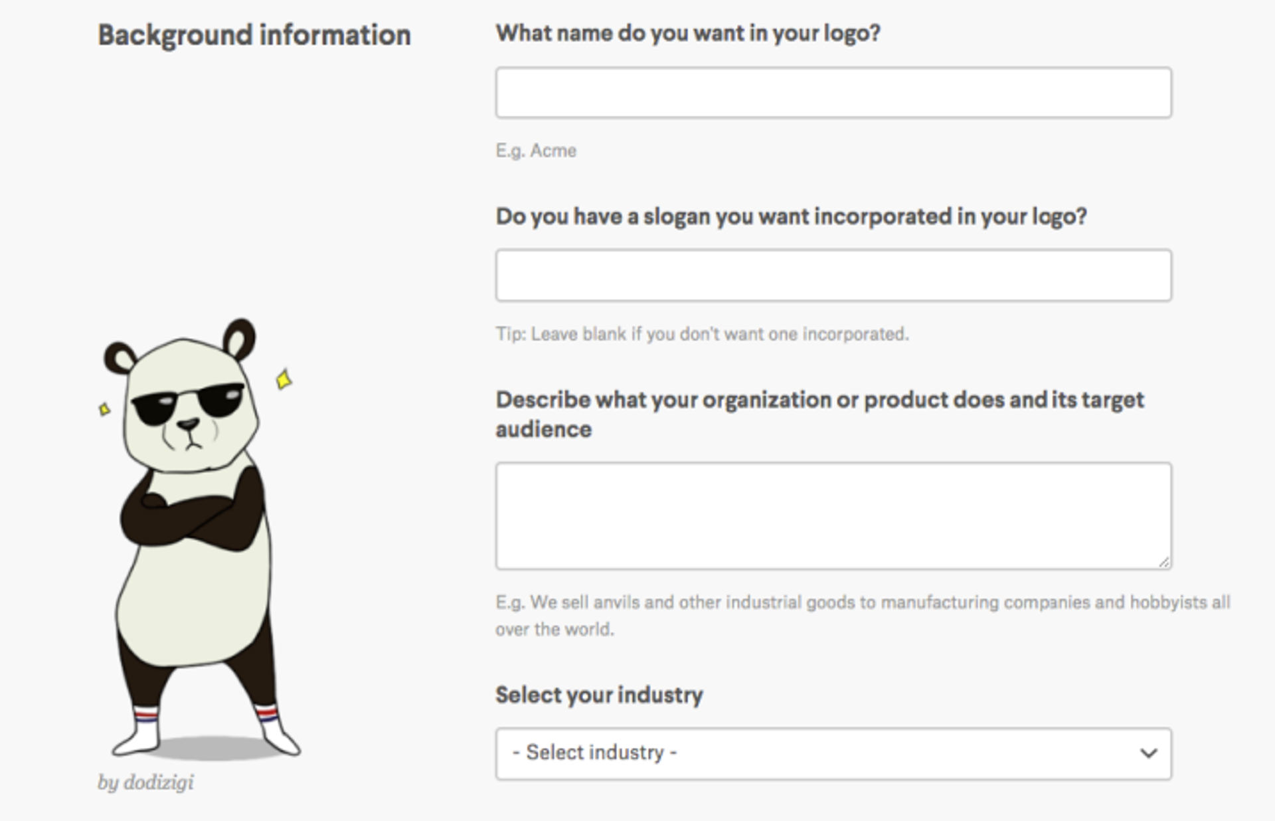The height and width of the screenshot is (821, 1275).
Task: Click the "Background information" heading
Action: [x=254, y=35]
